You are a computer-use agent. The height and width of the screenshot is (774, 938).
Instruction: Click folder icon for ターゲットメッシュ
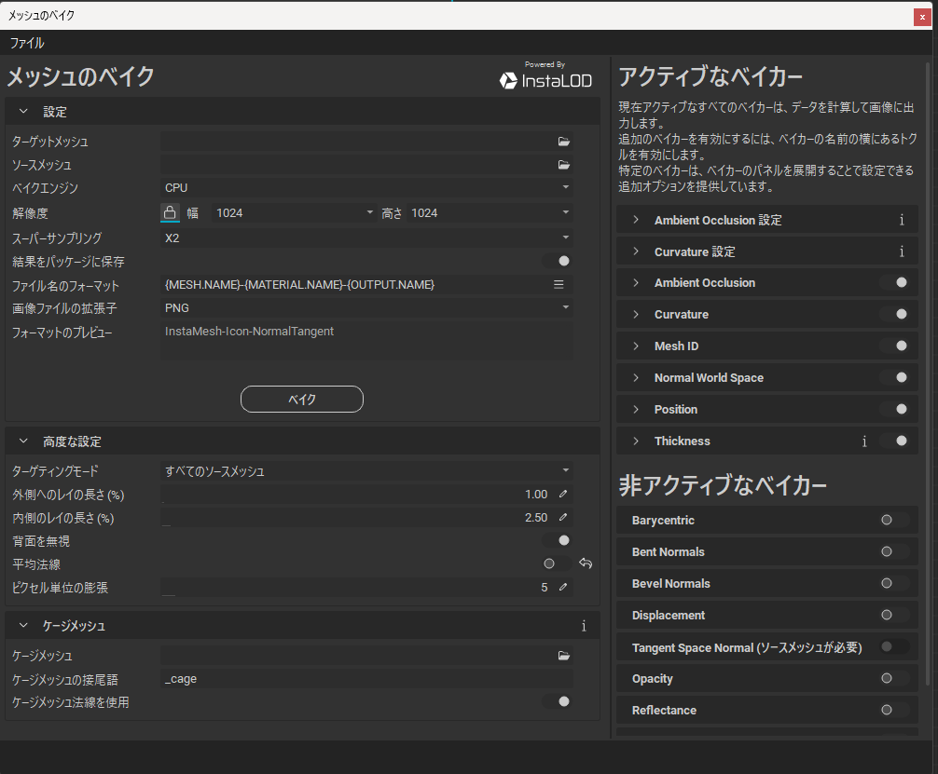pyautogui.click(x=563, y=142)
